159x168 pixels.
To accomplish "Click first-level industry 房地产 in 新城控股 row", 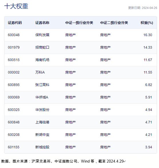I will coord(71,147).
